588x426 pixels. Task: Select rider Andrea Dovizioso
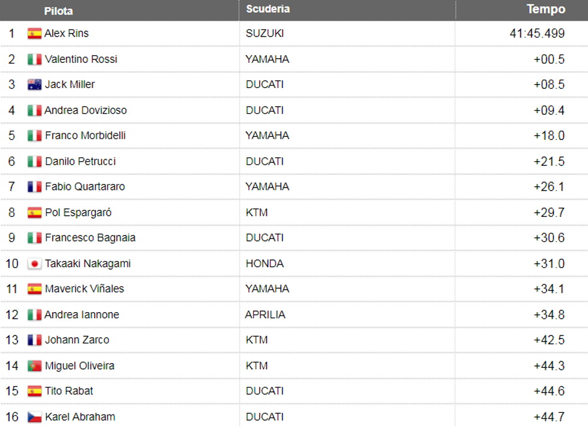coord(86,110)
